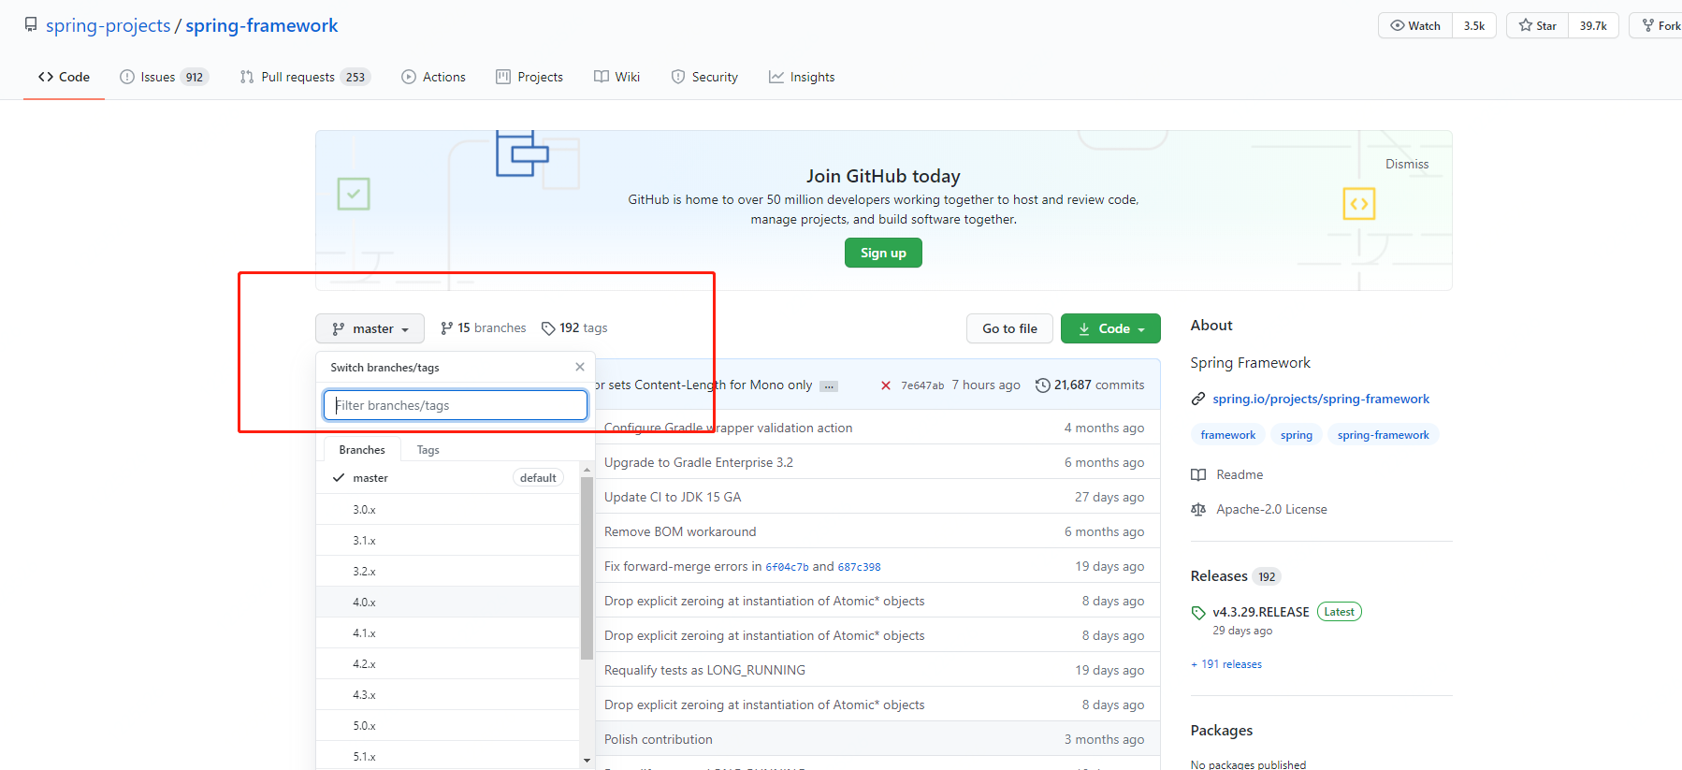
Task: Open the master branch dropdown
Action: (370, 328)
